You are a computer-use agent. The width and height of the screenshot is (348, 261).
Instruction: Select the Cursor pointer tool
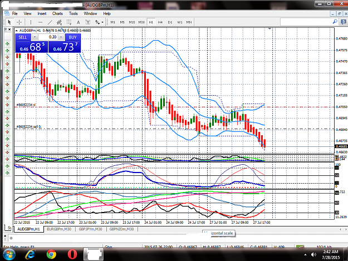point(9,22)
